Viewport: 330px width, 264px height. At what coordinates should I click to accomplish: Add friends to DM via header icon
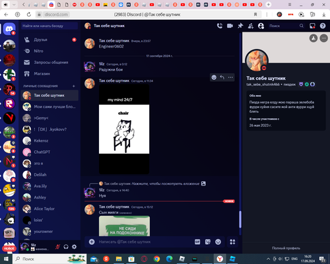(x=251, y=26)
